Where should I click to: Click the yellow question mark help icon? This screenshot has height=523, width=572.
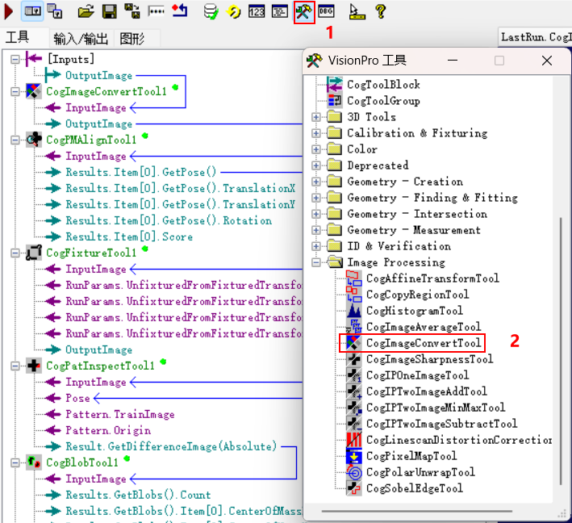click(x=381, y=11)
